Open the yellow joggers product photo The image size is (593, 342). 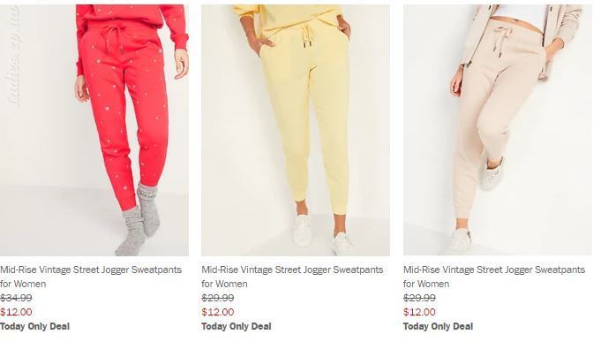click(296, 130)
